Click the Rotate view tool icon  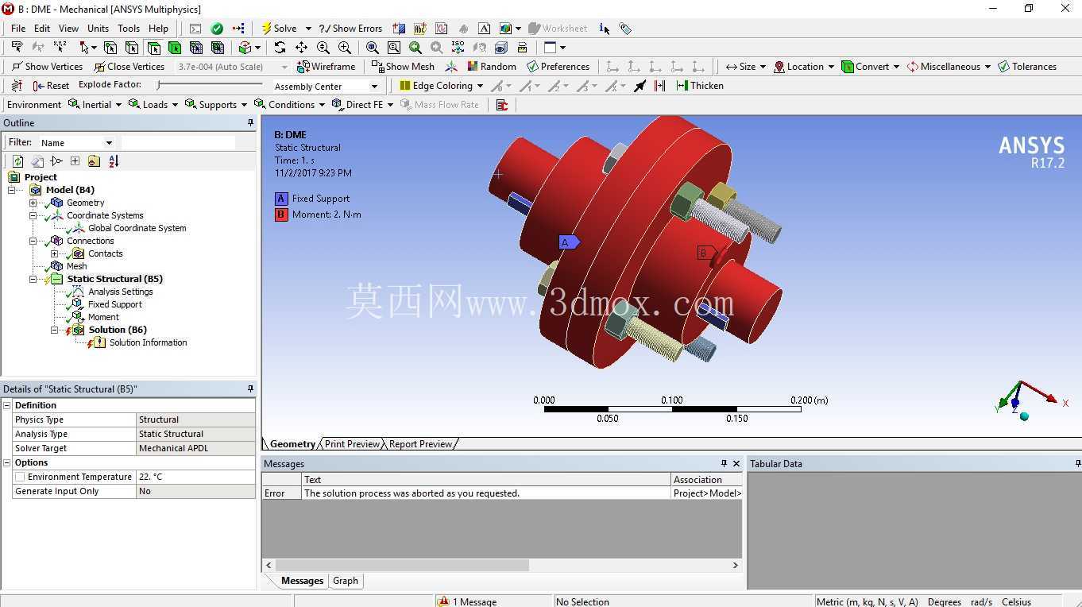pyautogui.click(x=280, y=48)
